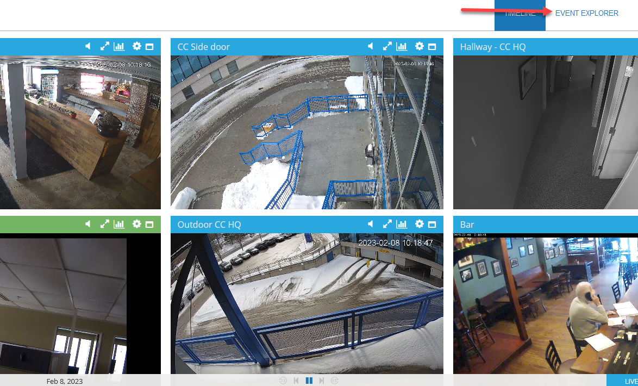Select the reception desk camera feed

click(x=80, y=132)
